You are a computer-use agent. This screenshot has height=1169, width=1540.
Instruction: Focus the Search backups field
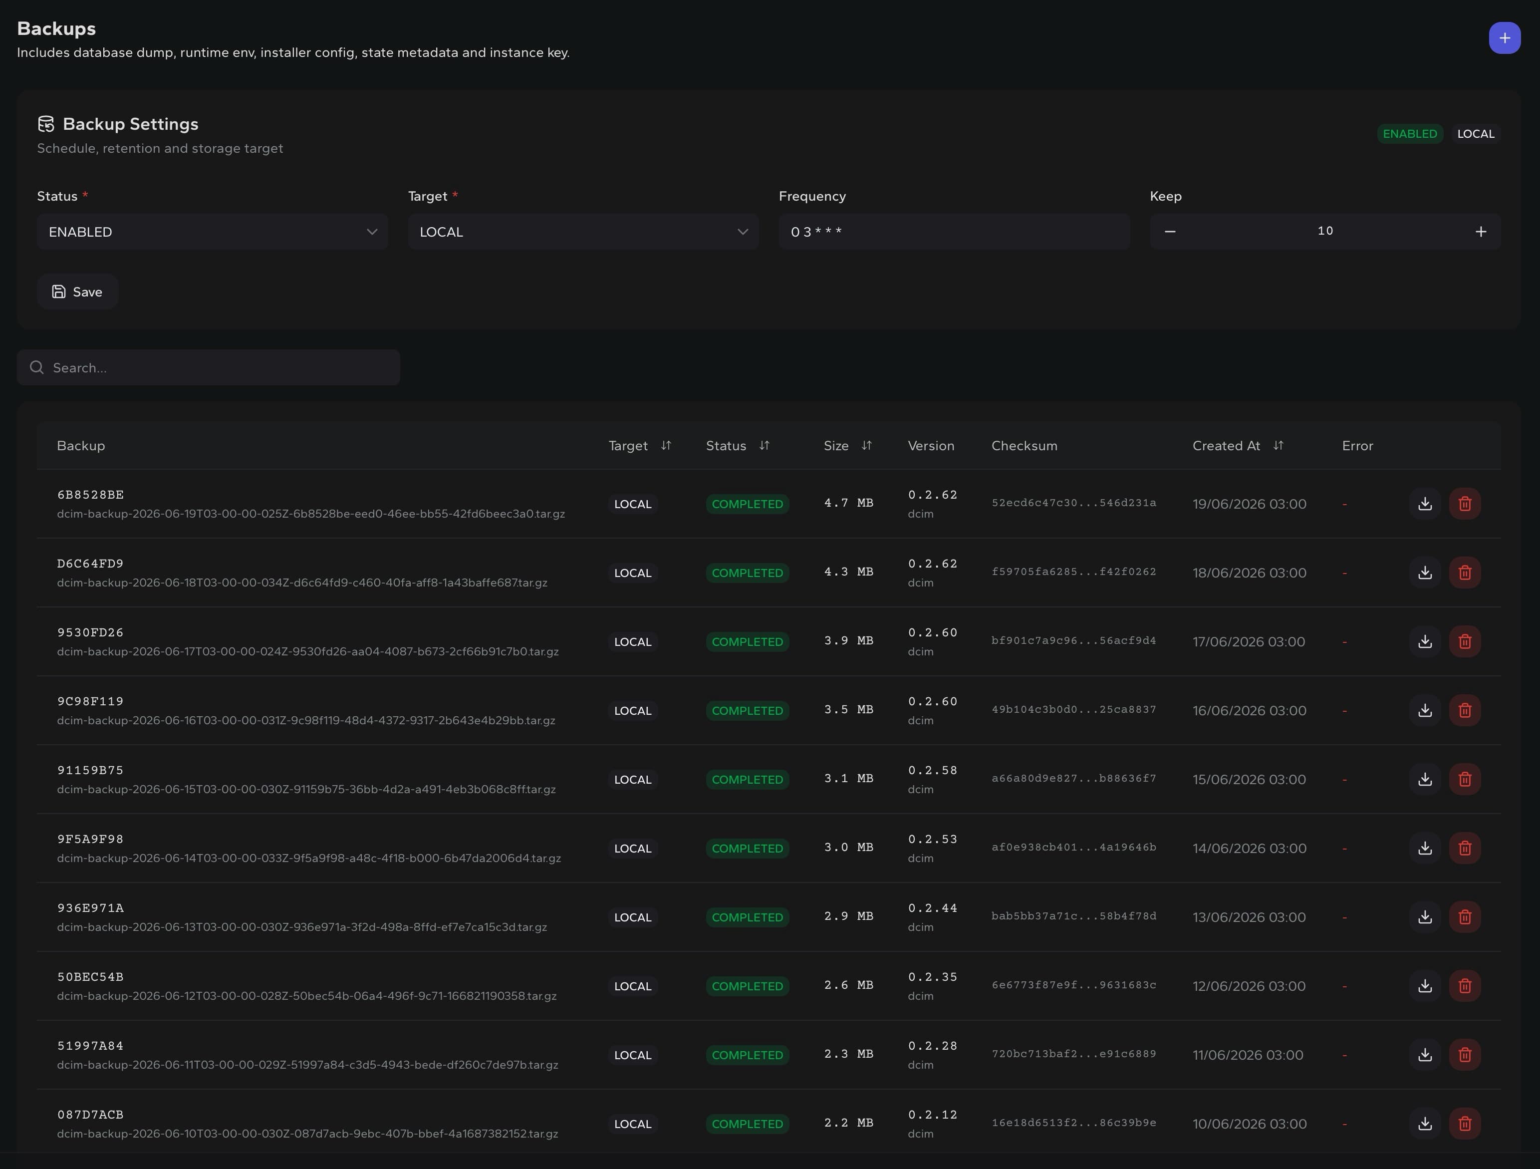(x=208, y=367)
